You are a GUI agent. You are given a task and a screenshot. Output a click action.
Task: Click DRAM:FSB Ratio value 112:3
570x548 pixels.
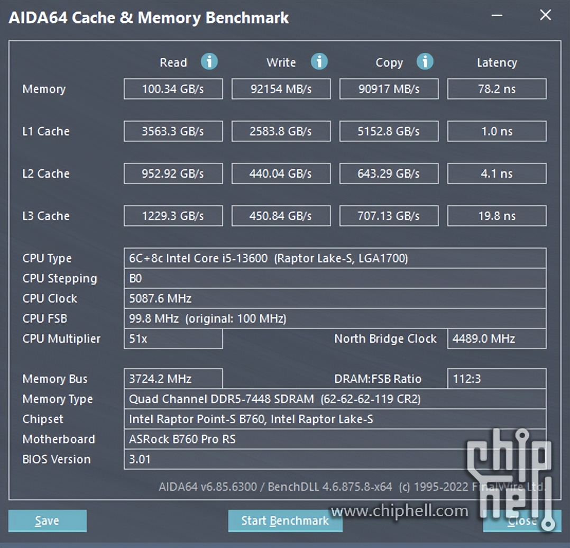click(497, 379)
